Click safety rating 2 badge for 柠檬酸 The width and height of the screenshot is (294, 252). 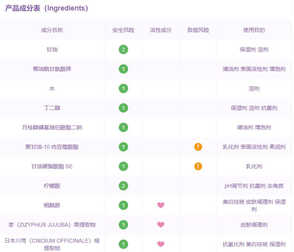[x=123, y=186]
